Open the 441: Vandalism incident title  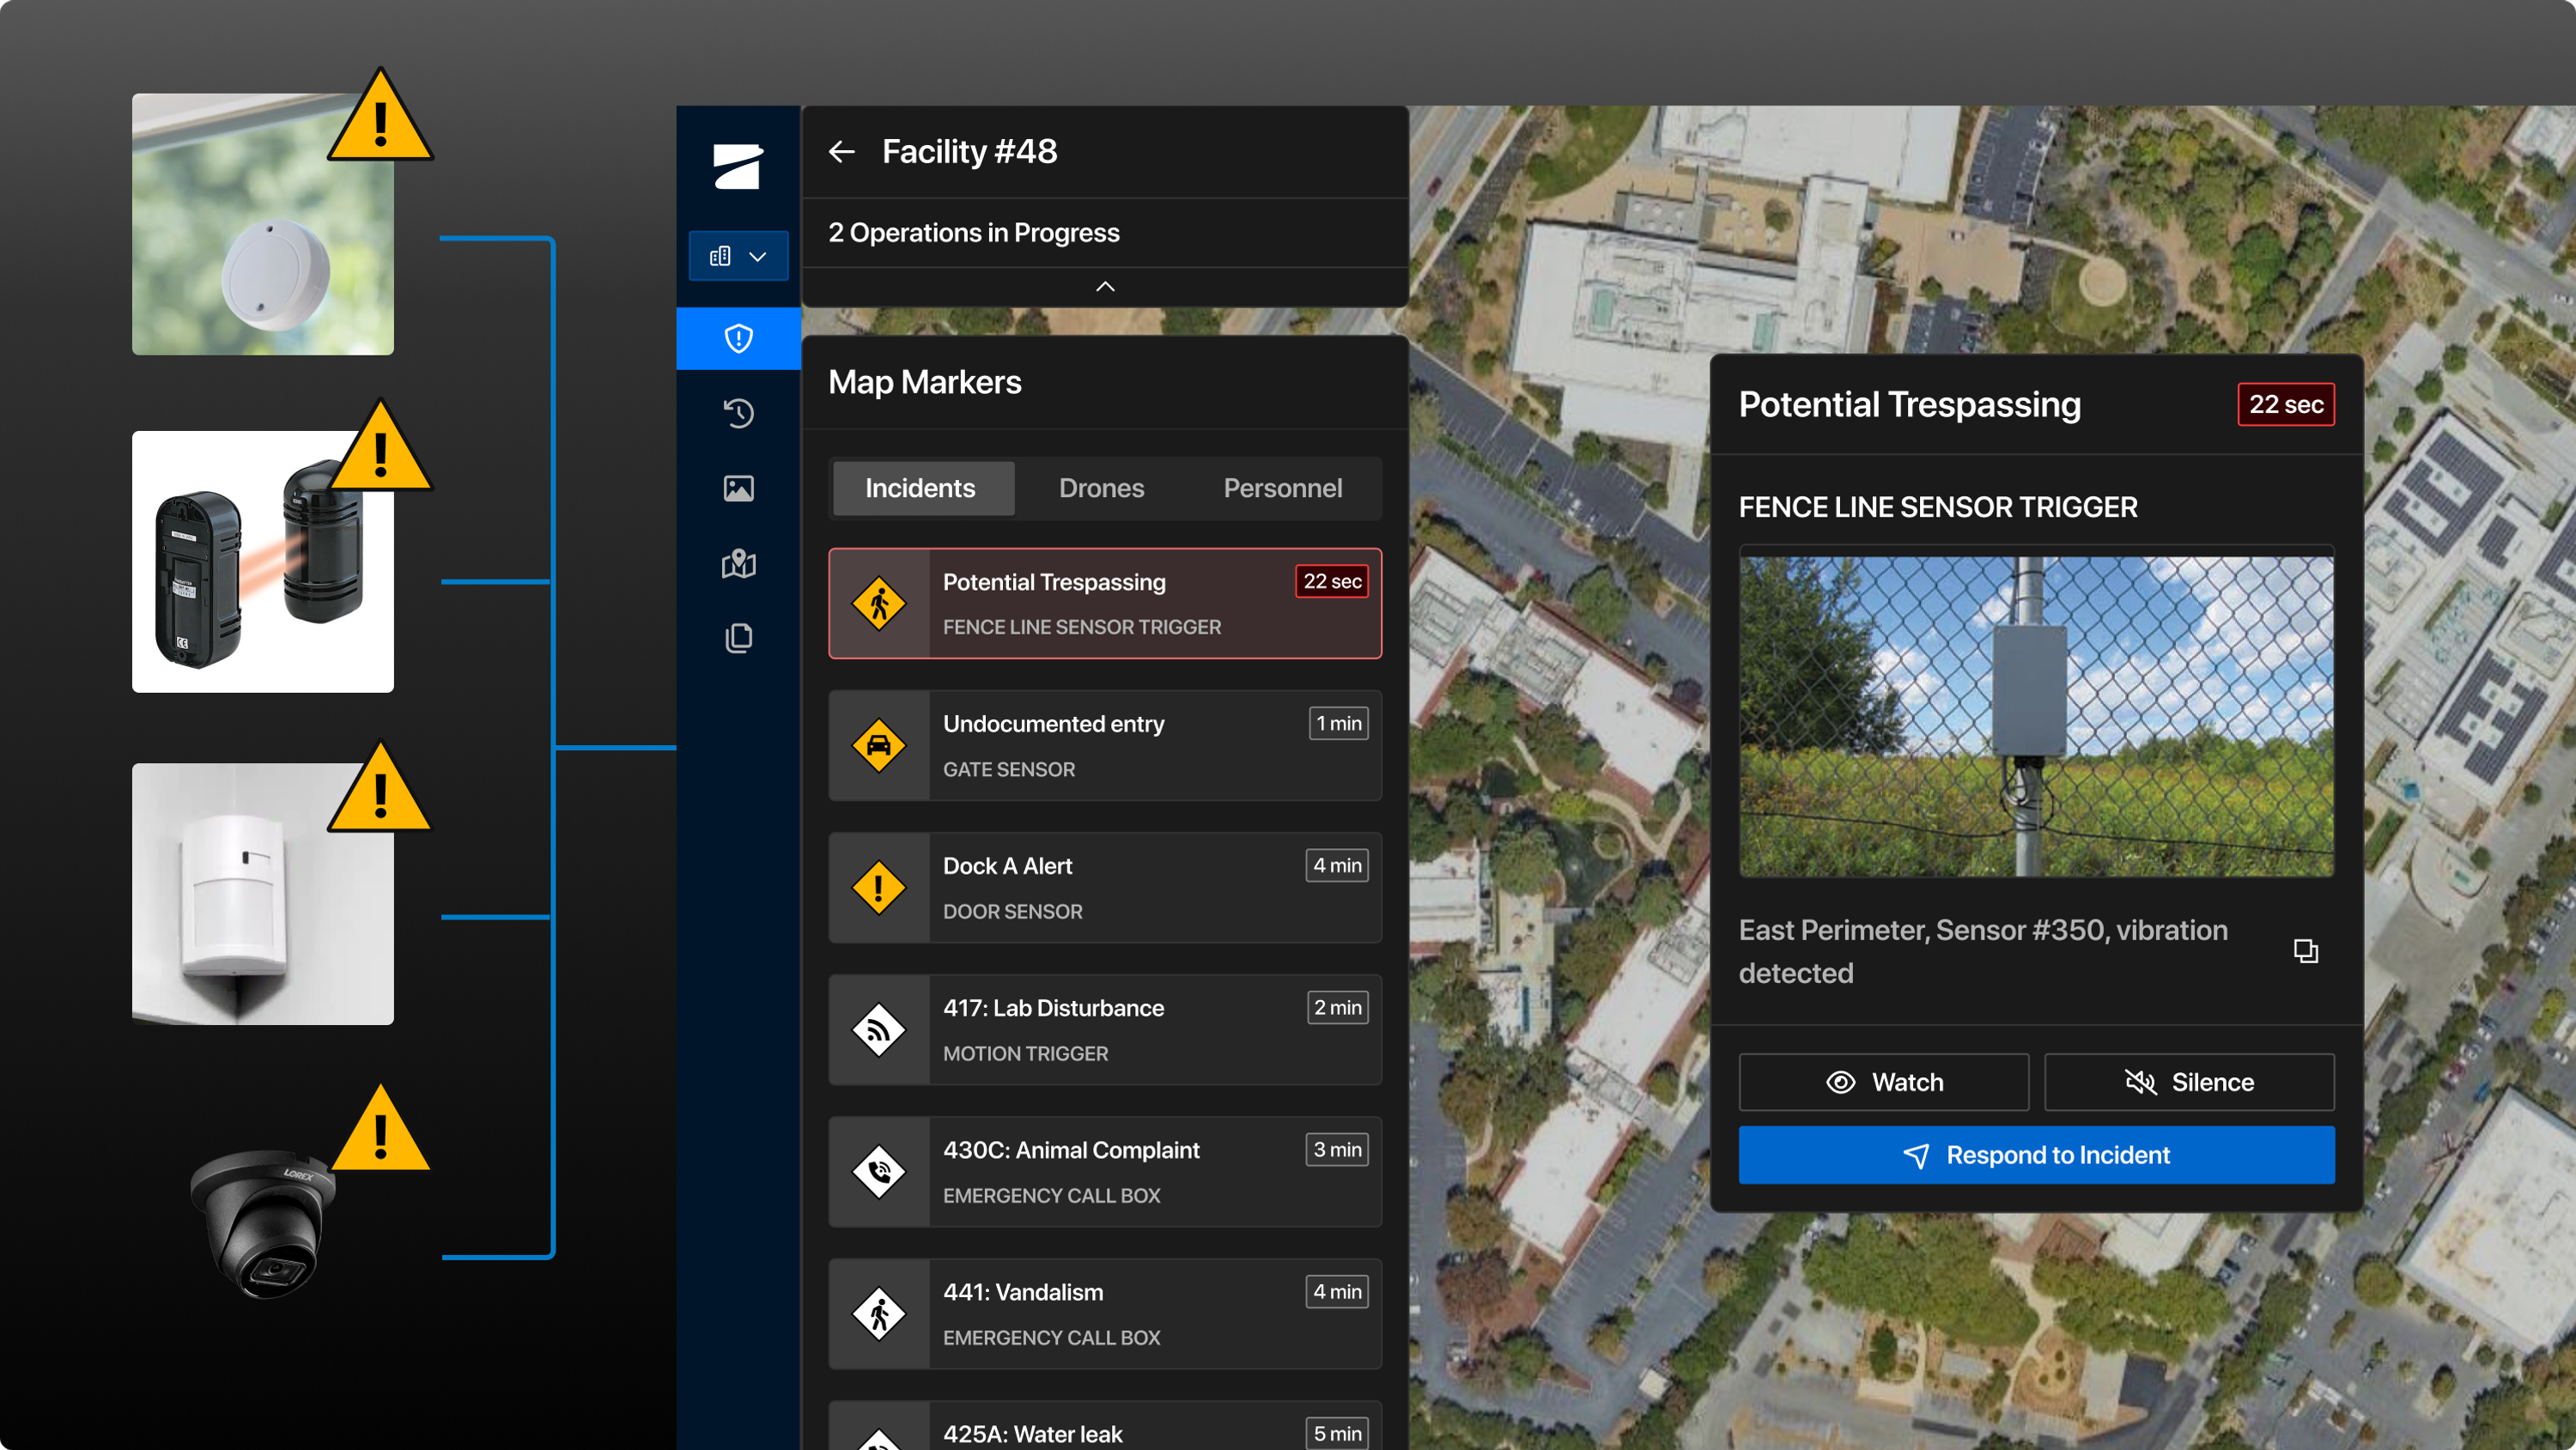click(x=1023, y=1292)
